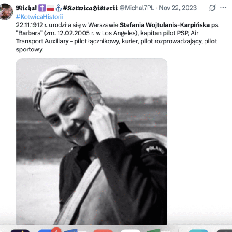Open the three-dot More menu
This screenshot has width=232, height=232.
(x=223, y=8)
